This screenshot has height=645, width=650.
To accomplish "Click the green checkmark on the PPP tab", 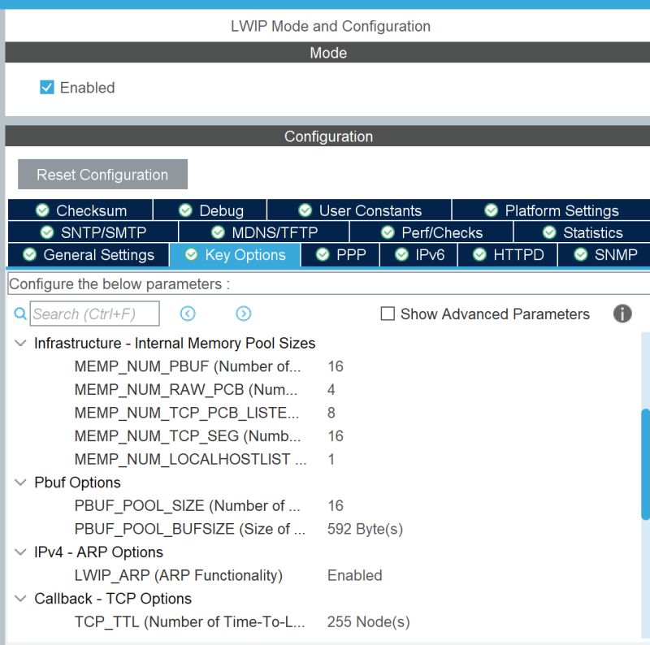I will [321, 254].
